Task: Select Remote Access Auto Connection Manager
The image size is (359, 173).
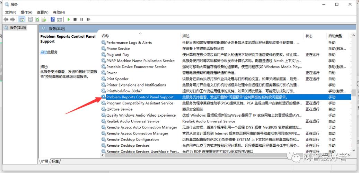Action: (142, 127)
